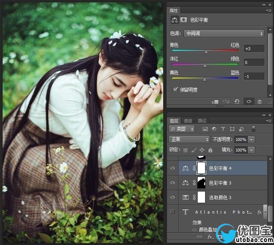The width and height of the screenshot is (274, 245).
Task: Uncheck the 保留明度 checkbox
Action: click(x=175, y=89)
